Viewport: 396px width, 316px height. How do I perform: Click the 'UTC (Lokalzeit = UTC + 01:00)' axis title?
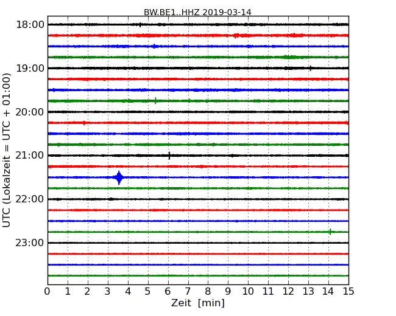7,150
